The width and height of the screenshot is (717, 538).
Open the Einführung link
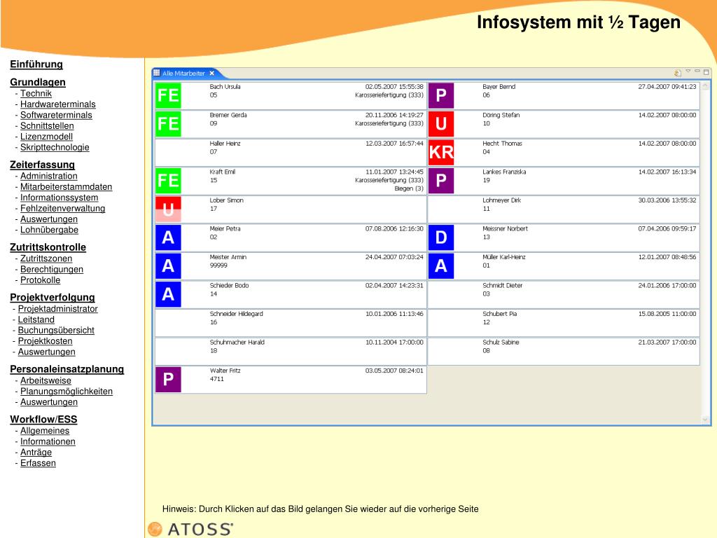(36, 64)
